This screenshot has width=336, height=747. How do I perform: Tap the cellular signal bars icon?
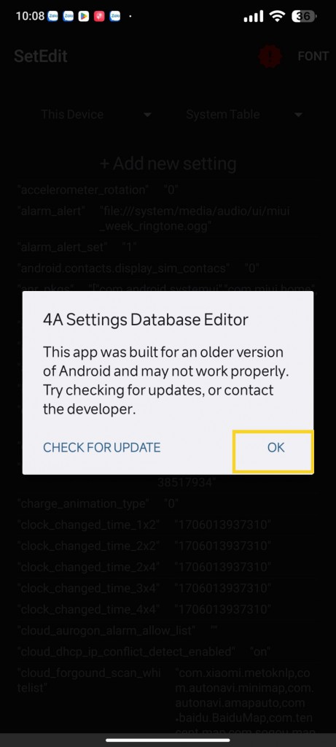tap(253, 17)
